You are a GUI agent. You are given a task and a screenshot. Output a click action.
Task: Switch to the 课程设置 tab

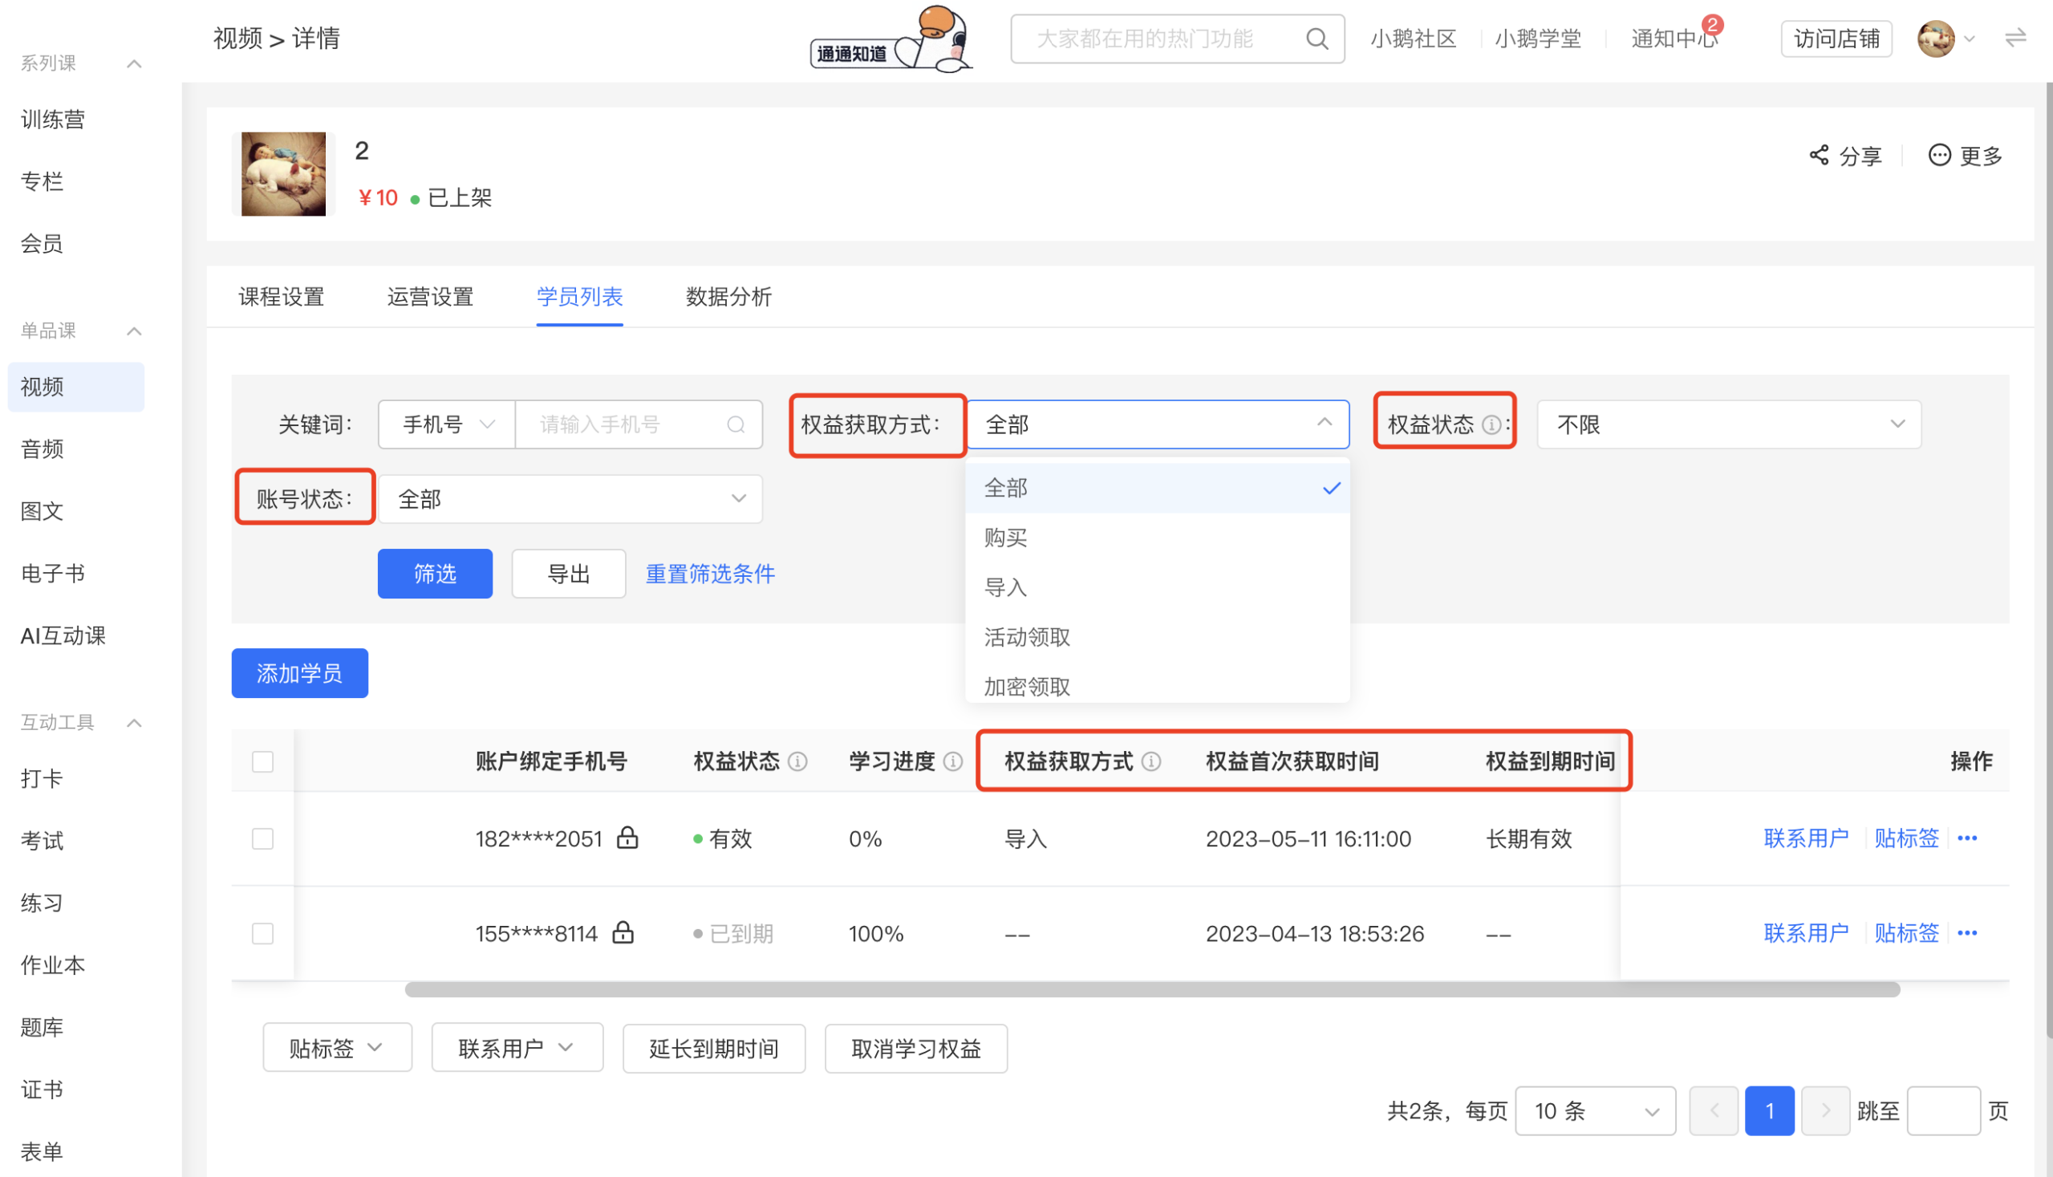click(x=281, y=297)
